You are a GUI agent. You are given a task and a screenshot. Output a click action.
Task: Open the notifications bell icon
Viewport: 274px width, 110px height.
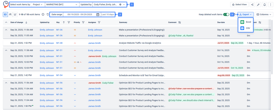[x=264, y=5]
